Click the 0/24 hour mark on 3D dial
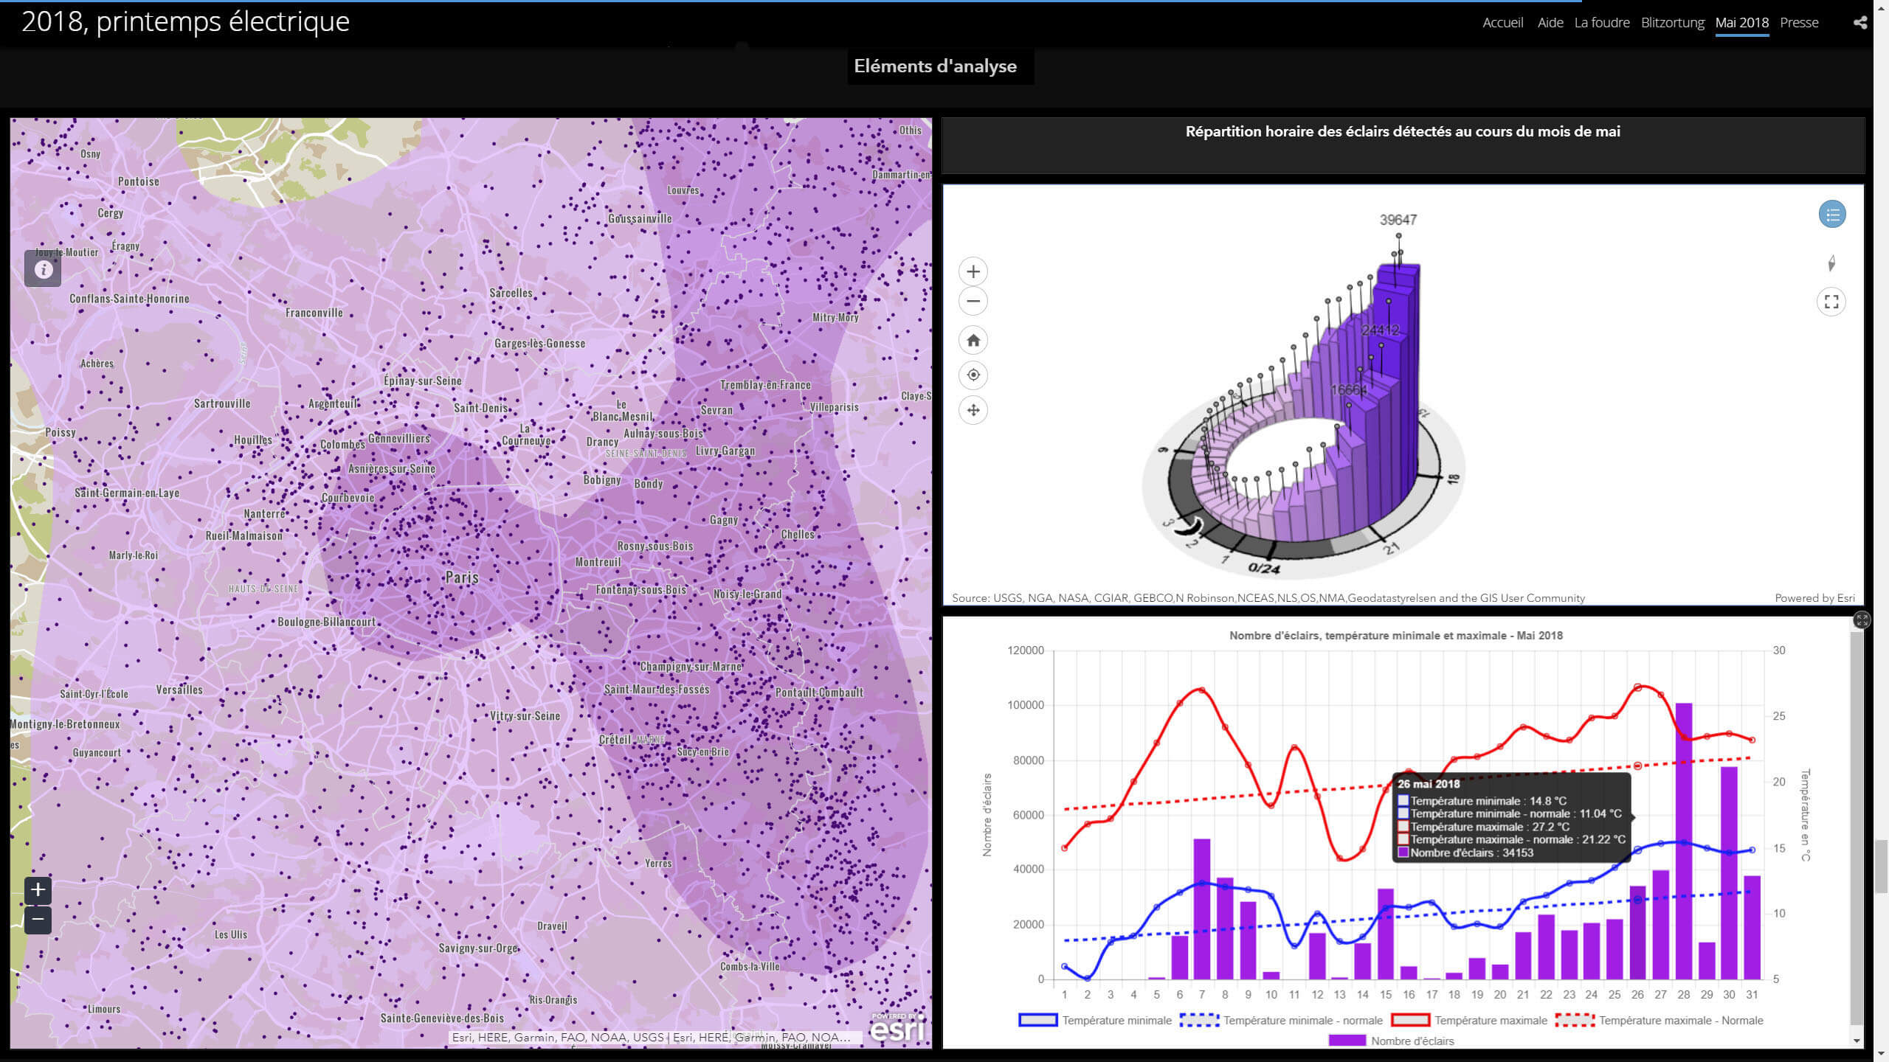The image size is (1889, 1062). point(1264,569)
